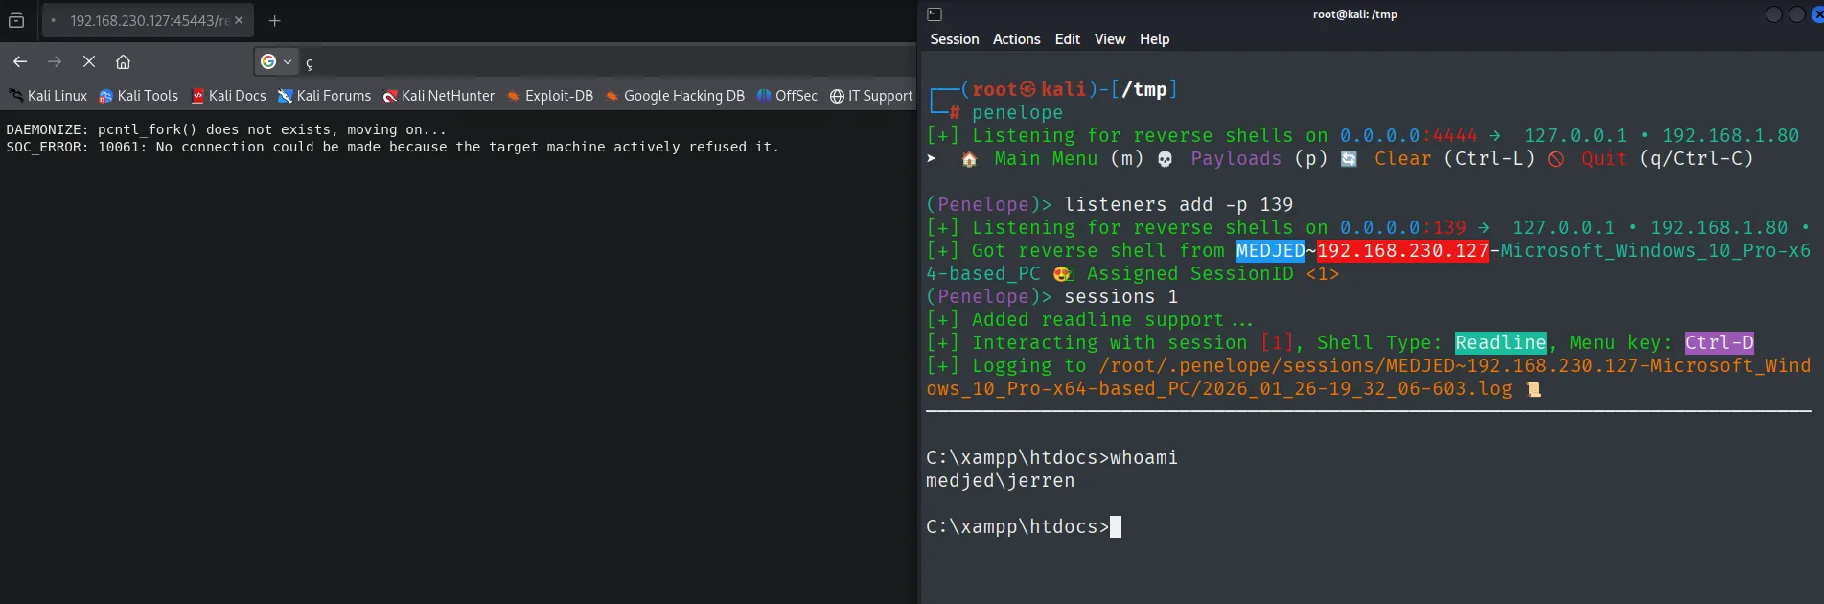Screen dimensions: 1824x604
Task: Open the Google Hacking DB bookmark
Action: (675, 96)
